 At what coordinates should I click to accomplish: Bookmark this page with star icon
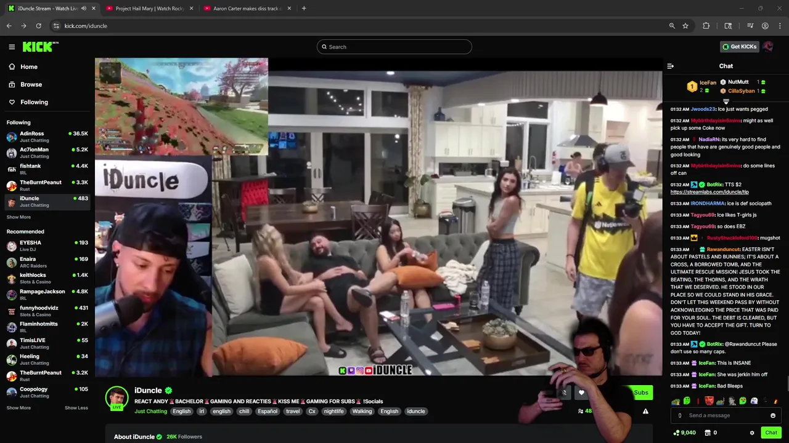685,26
